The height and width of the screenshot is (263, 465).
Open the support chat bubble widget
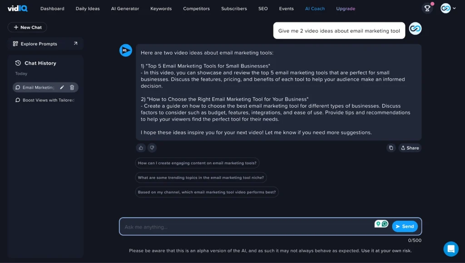point(451,249)
